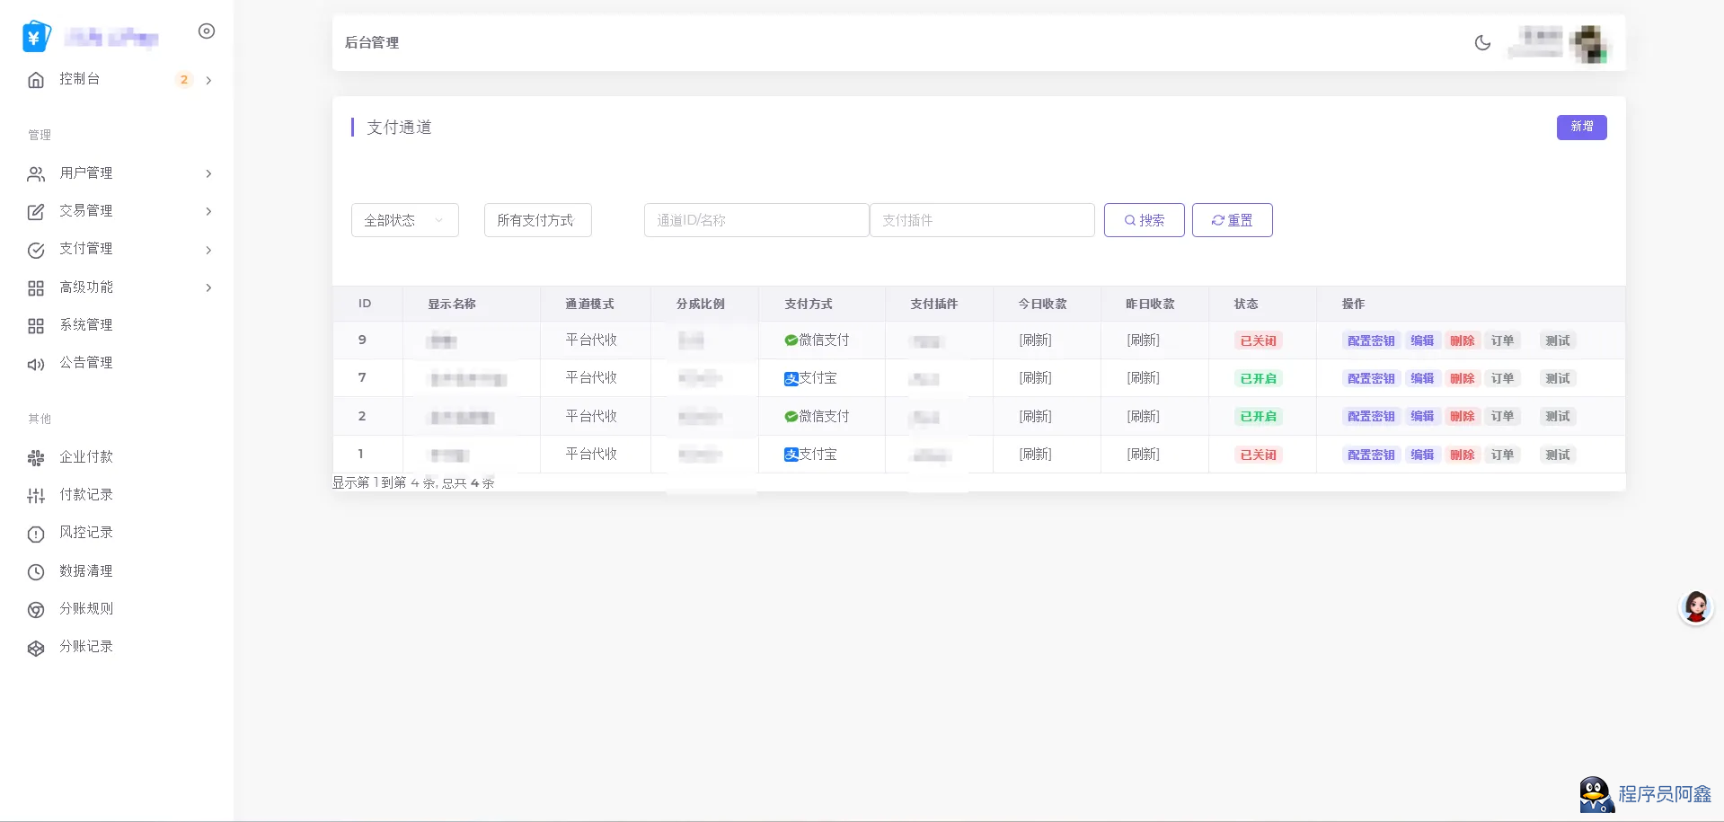Open 付款记录 from the sidebar
1724x822 pixels.
coord(85,495)
